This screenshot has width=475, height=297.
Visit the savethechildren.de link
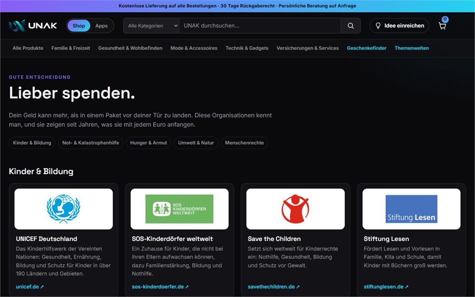click(x=273, y=286)
